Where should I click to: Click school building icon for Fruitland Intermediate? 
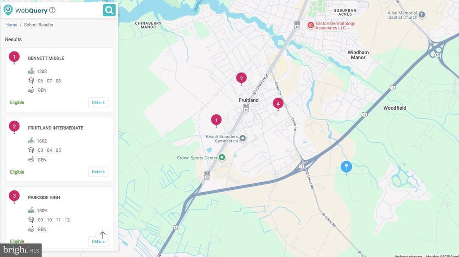pos(31,141)
